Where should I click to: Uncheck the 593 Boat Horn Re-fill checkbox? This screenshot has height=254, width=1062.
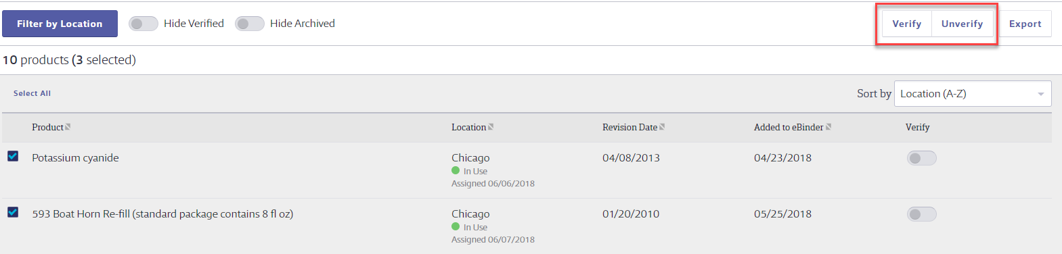pos(13,212)
